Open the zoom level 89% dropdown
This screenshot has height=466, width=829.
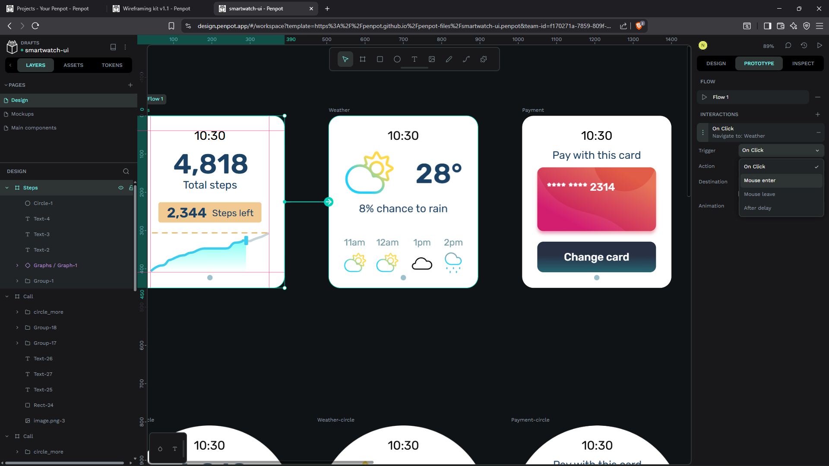(x=769, y=46)
